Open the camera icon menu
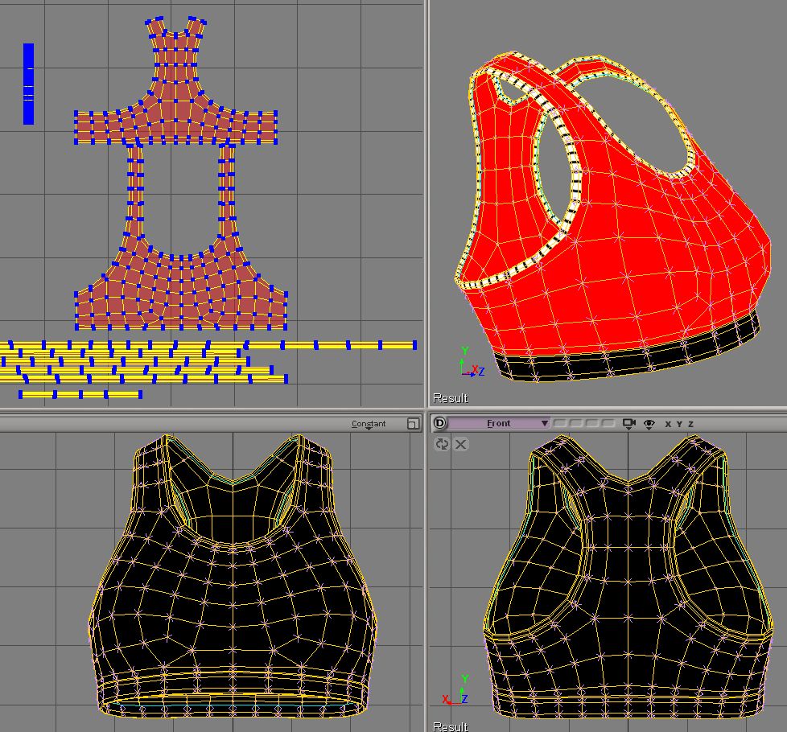This screenshot has width=787, height=732. click(629, 423)
